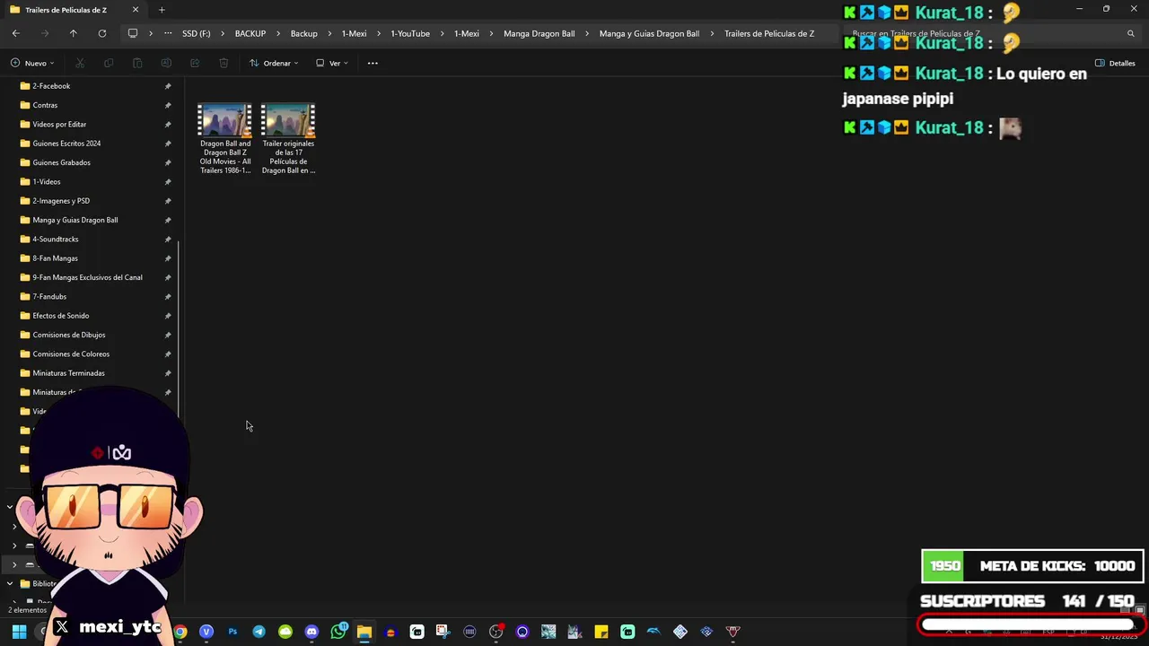Close the Trailers de Peliculas de Z tab
The image size is (1149, 646).
pyautogui.click(x=136, y=10)
